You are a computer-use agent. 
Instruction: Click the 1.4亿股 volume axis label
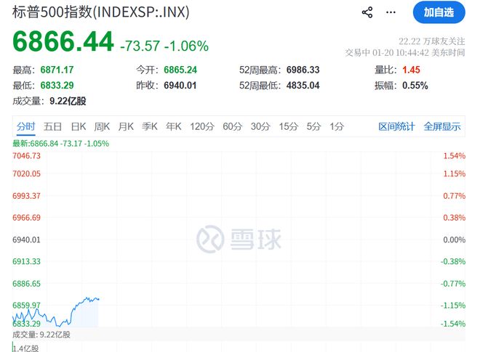click(25, 348)
